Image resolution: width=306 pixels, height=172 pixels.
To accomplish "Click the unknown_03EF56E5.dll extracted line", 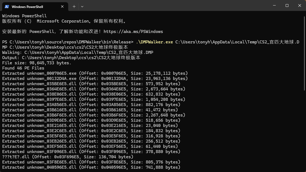I will pyautogui.click(x=90, y=146).
